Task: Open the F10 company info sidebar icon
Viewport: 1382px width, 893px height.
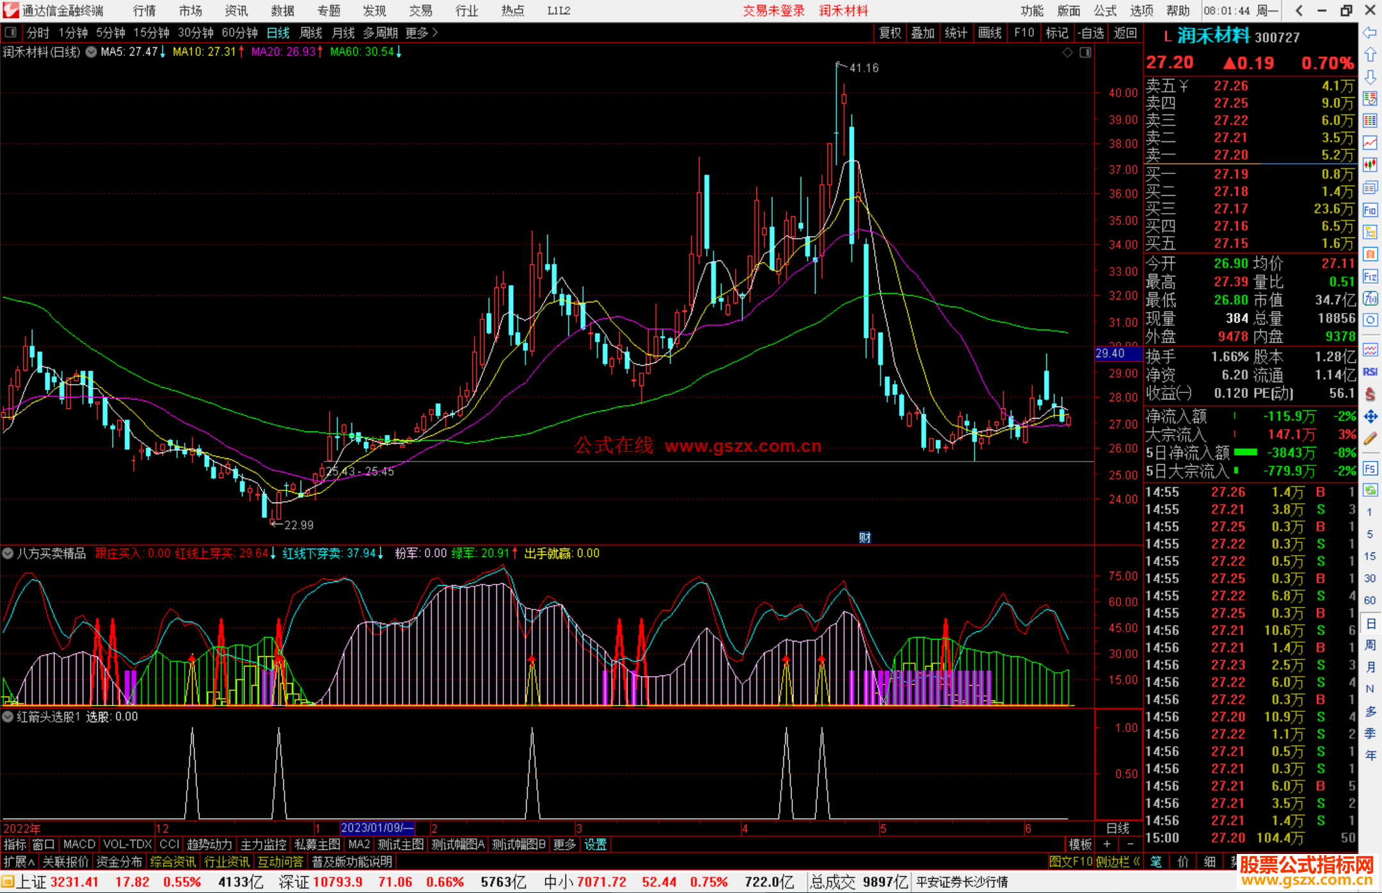Action: (1370, 211)
